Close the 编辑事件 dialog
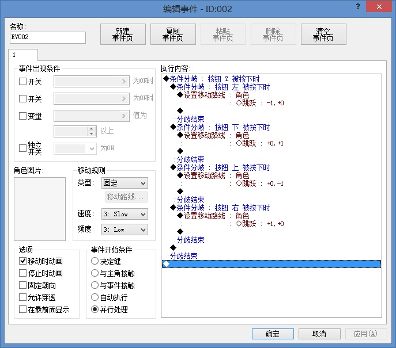The height and width of the screenshot is (348, 396). coord(379,7)
